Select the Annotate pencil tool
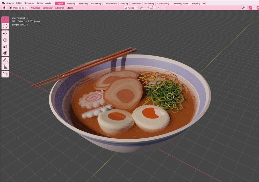This screenshot has width=259, height=182. click(5, 60)
